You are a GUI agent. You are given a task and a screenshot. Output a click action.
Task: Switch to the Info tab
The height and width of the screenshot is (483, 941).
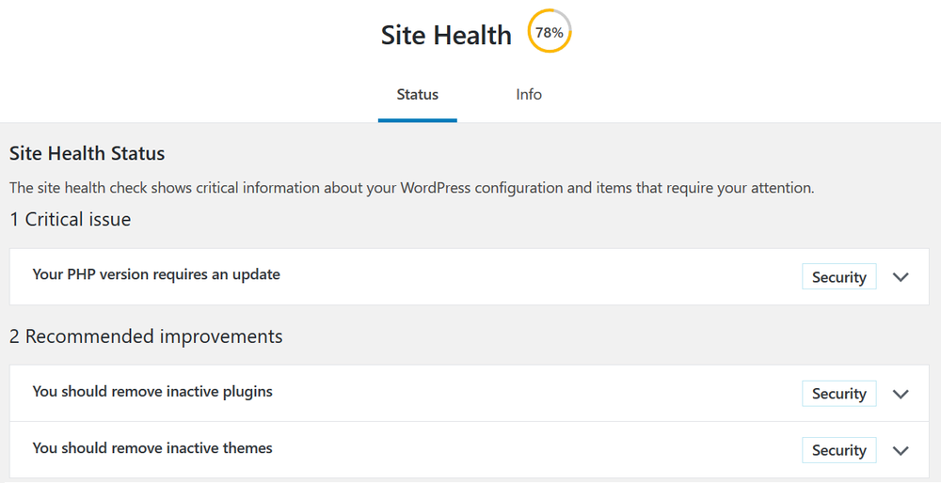(x=529, y=95)
